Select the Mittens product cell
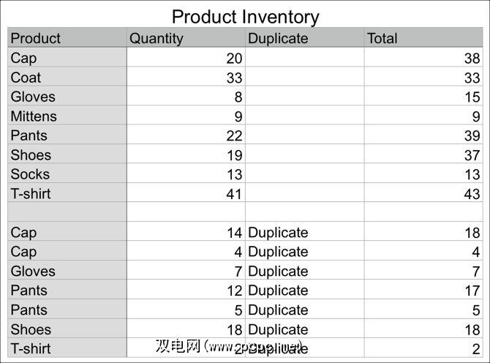The width and height of the screenshot is (490, 363). click(67, 116)
